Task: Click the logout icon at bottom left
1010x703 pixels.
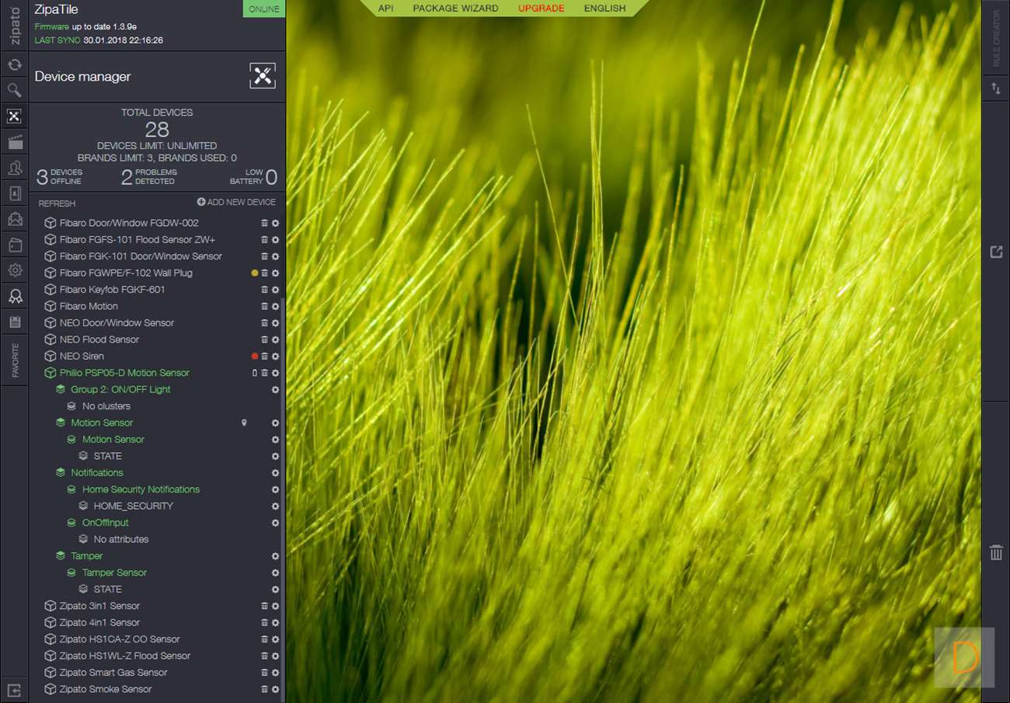Action: point(14,690)
